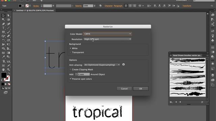
Task: Swap fill and stroke arrow
Action: point(9,73)
